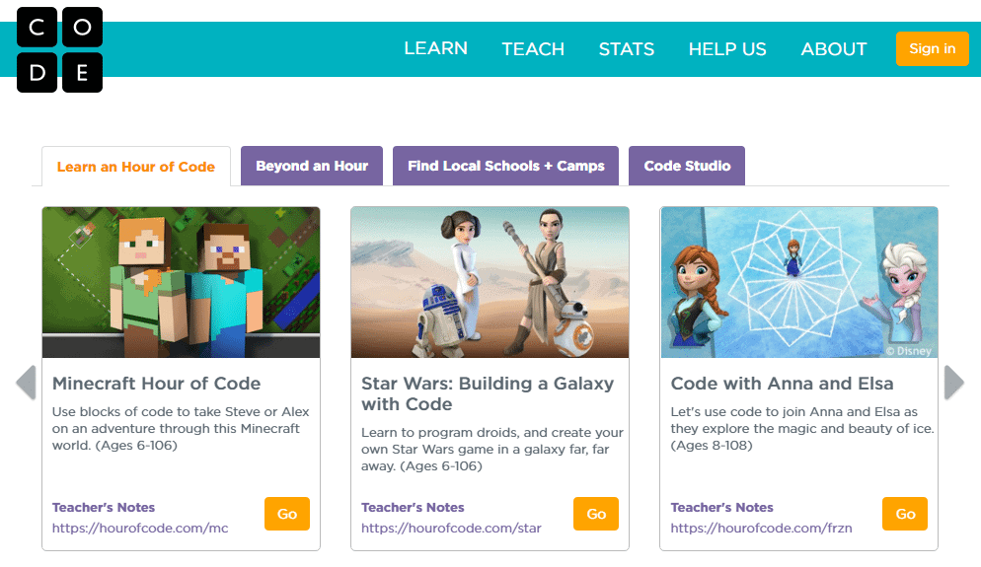Click the Star Wars description about programming droids
Screen dimensions: 981x567
click(492, 449)
